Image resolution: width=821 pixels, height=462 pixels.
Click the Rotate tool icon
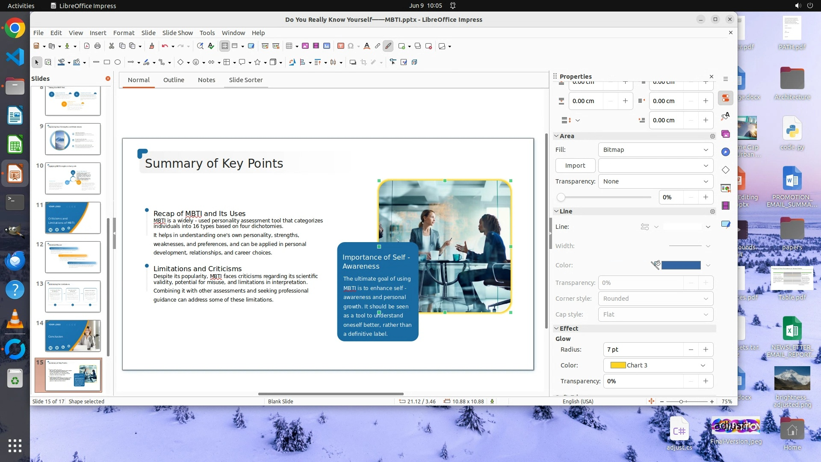(x=292, y=62)
